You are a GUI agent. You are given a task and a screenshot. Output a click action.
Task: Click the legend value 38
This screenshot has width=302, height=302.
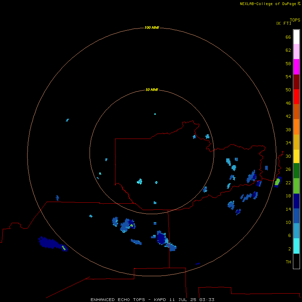tap(288, 130)
